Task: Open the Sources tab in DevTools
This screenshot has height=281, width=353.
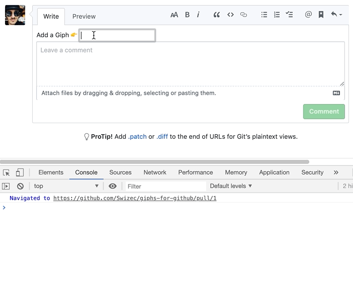Action: point(120,172)
